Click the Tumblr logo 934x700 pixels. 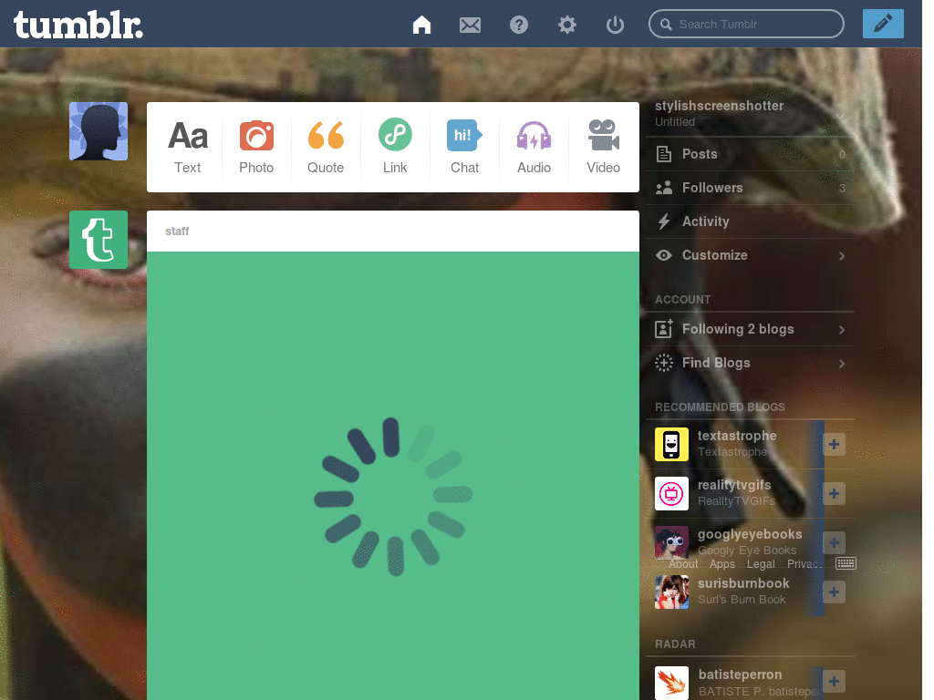pos(78,25)
